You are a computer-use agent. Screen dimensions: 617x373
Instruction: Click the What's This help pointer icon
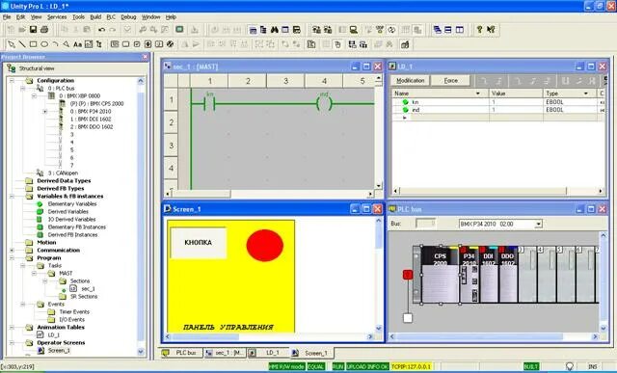[x=491, y=30]
